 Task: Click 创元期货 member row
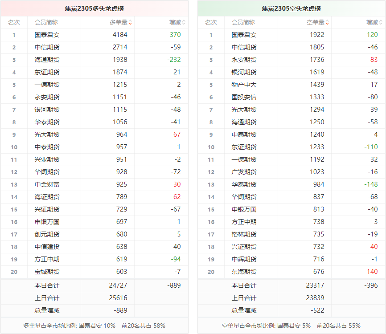[x=47, y=234]
